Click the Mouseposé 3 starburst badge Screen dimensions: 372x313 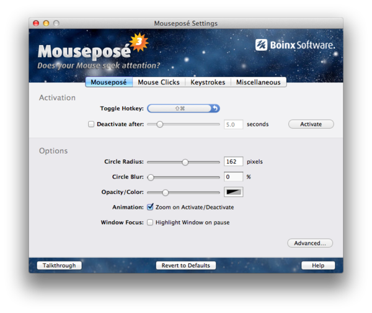point(139,42)
